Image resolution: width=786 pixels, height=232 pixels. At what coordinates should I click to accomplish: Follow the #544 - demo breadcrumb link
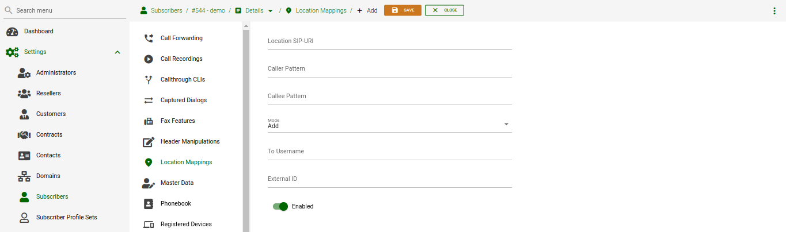(x=208, y=10)
